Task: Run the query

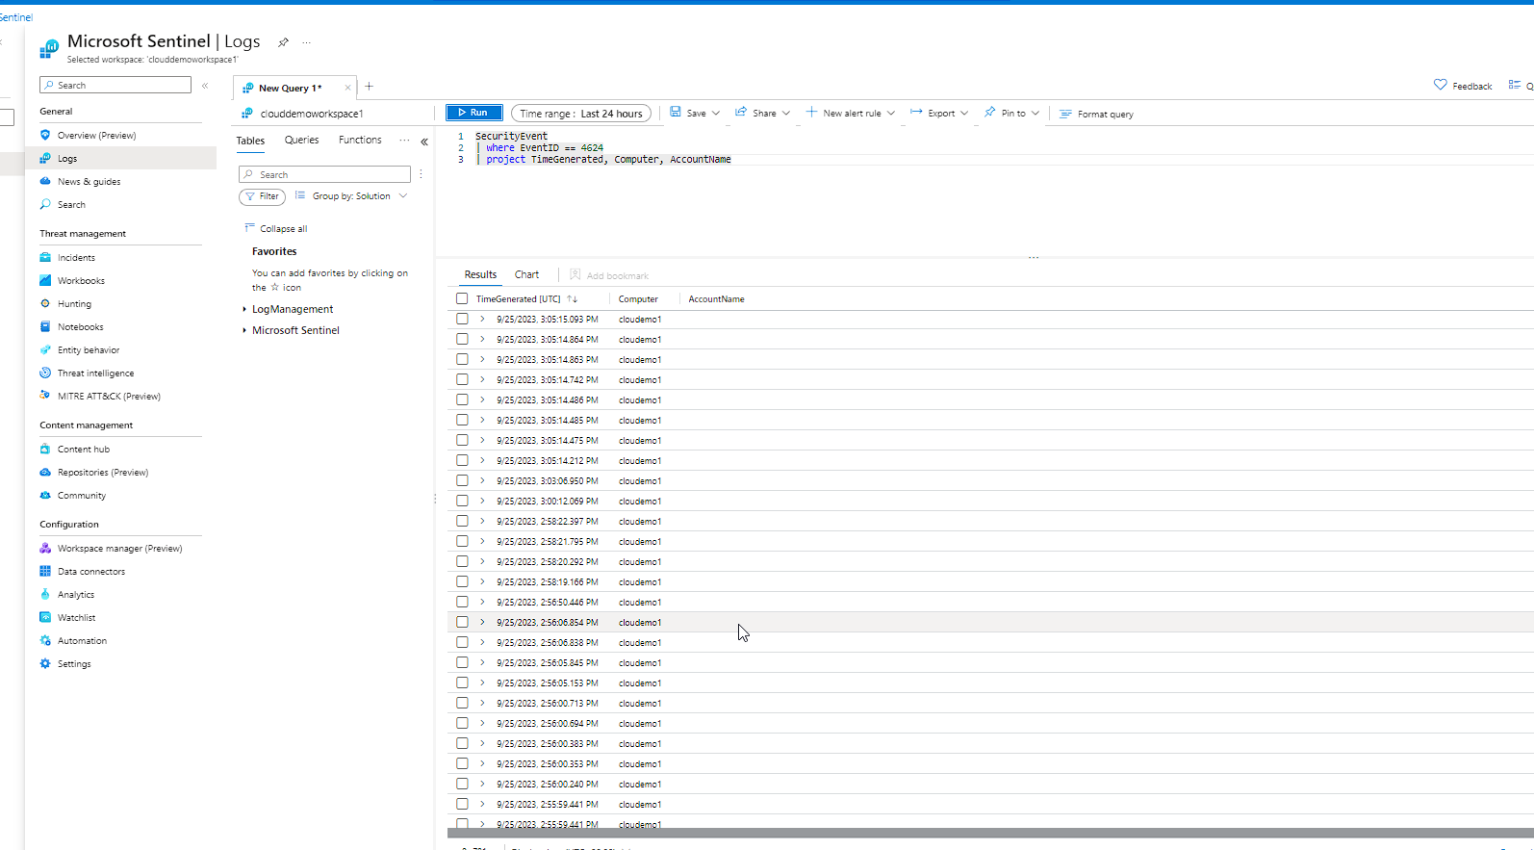Action: tap(473, 113)
